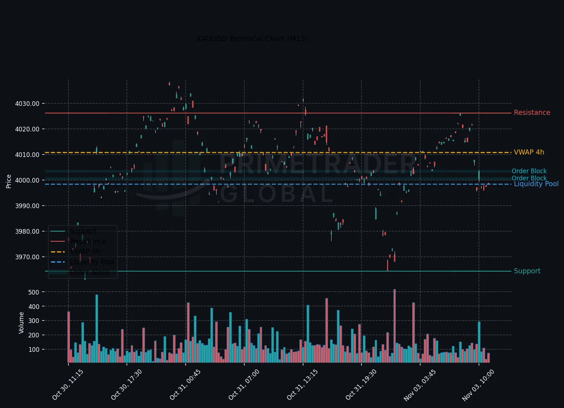Select the "Oct 30, 17:30" time label
Image resolution: width=564 pixels, height=408 pixels.
click(x=126, y=385)
